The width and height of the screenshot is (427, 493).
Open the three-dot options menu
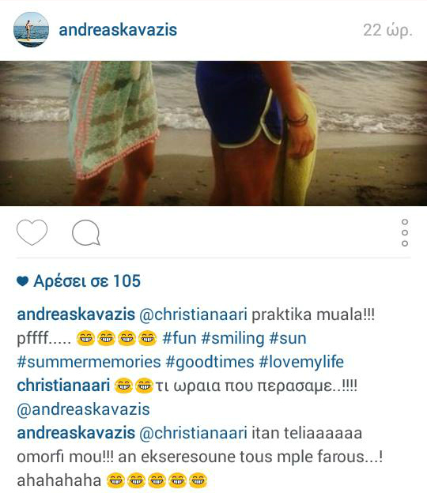[405, 232]
